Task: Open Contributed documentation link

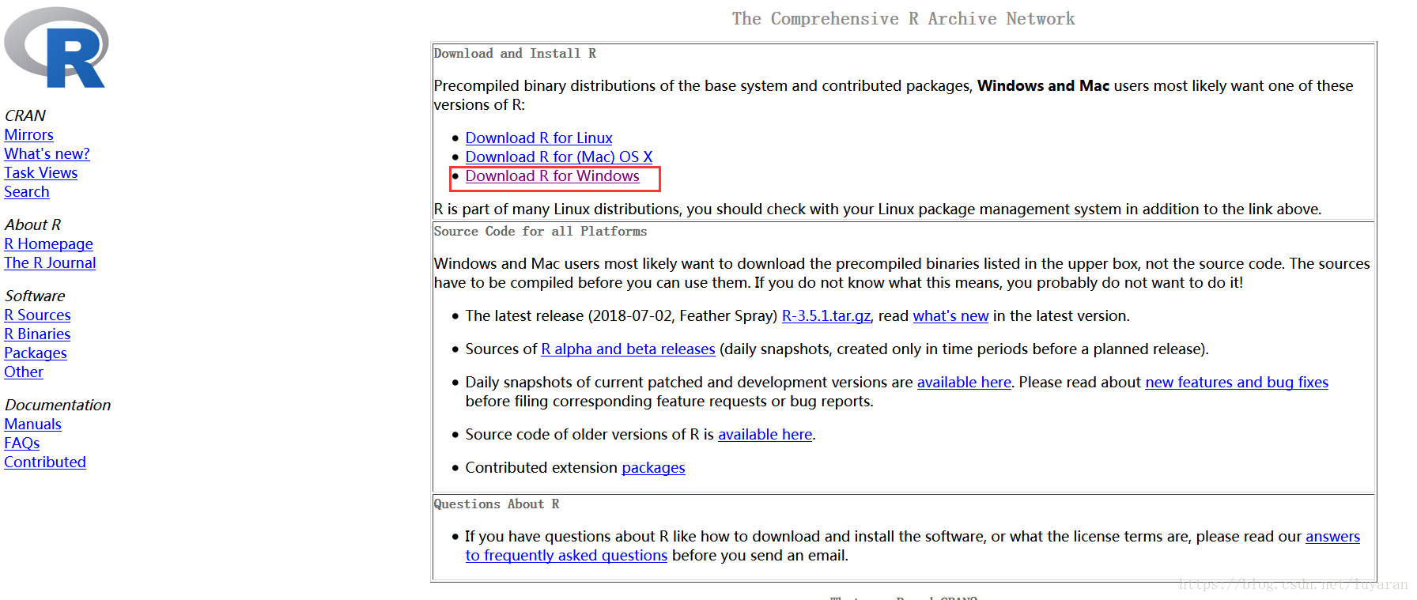Action: point(44,462)
